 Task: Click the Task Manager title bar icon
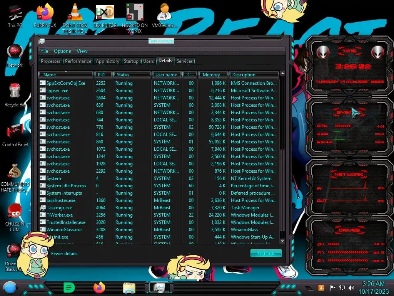[42, 41]
